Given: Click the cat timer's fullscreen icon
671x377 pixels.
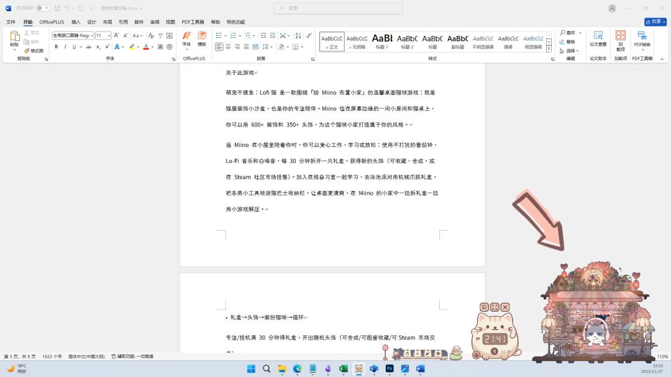Looking at the screenshot, I should (x=495, y=307).
